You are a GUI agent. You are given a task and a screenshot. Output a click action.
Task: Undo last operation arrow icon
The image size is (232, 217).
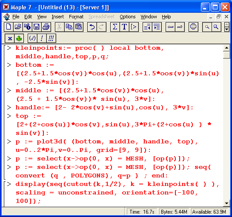(92, 27)
